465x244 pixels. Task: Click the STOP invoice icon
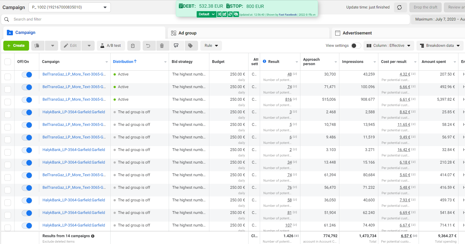(228, 6)
